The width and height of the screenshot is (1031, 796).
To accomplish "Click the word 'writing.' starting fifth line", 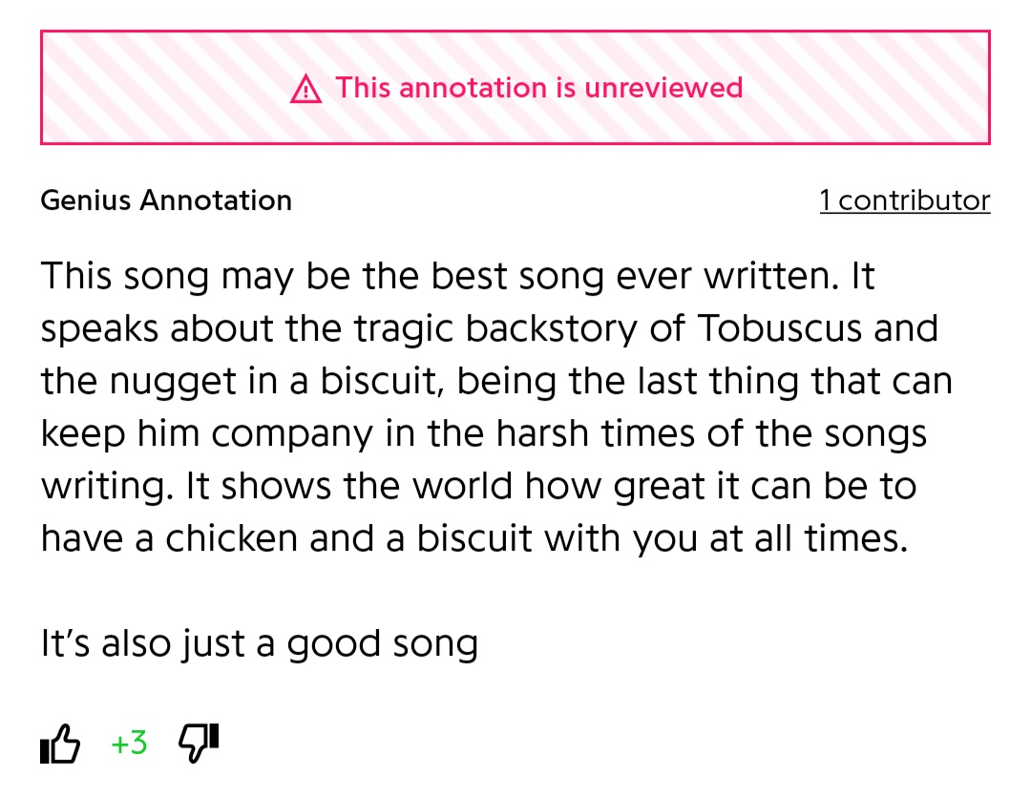I will pos(107,487).
